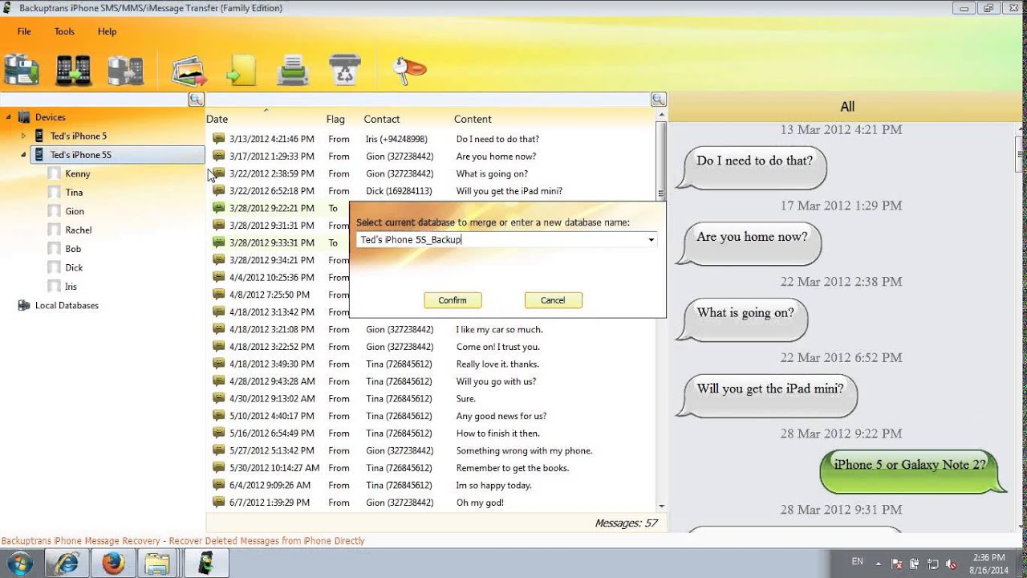Click the Backuptrans iPhone Message Recovery link
The height and width of the screenshot is (578, 1027).
point(183,541)
